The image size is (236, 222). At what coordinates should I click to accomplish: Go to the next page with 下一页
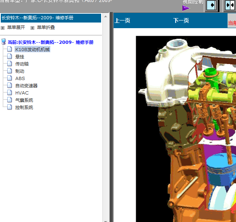click(x=181, y=21)
